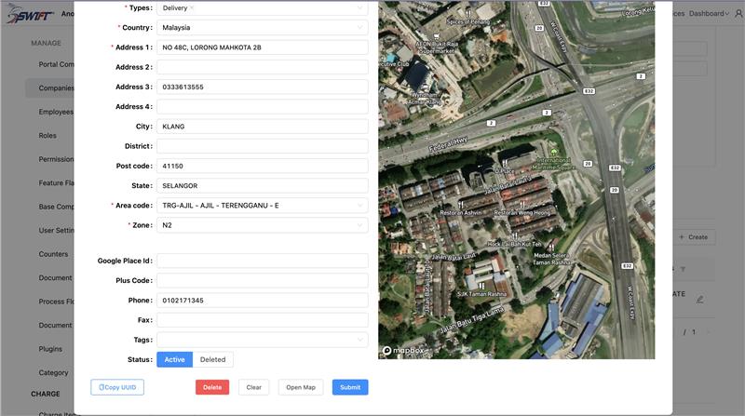The width and height of the screenshot is (745, 416).
Task: Set status to Deleted
Action: (x=213, y=359)
